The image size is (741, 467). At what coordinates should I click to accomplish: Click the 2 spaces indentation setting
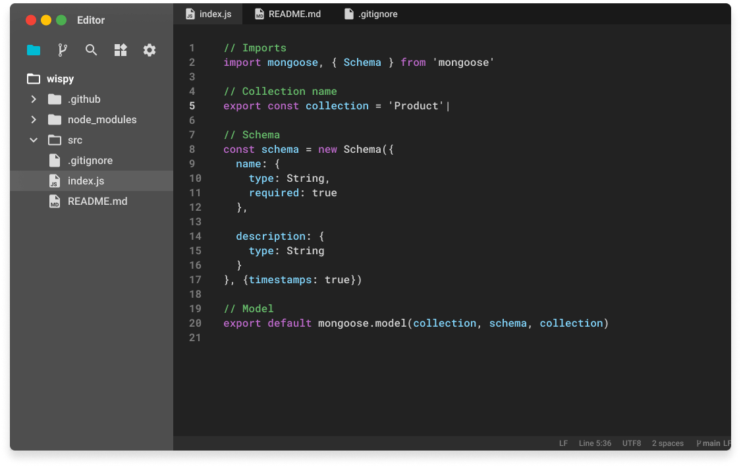point(668,443)
